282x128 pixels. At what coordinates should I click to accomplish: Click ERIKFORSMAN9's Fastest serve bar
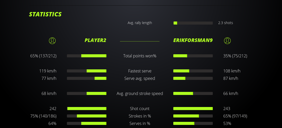(x=193, y=71)
